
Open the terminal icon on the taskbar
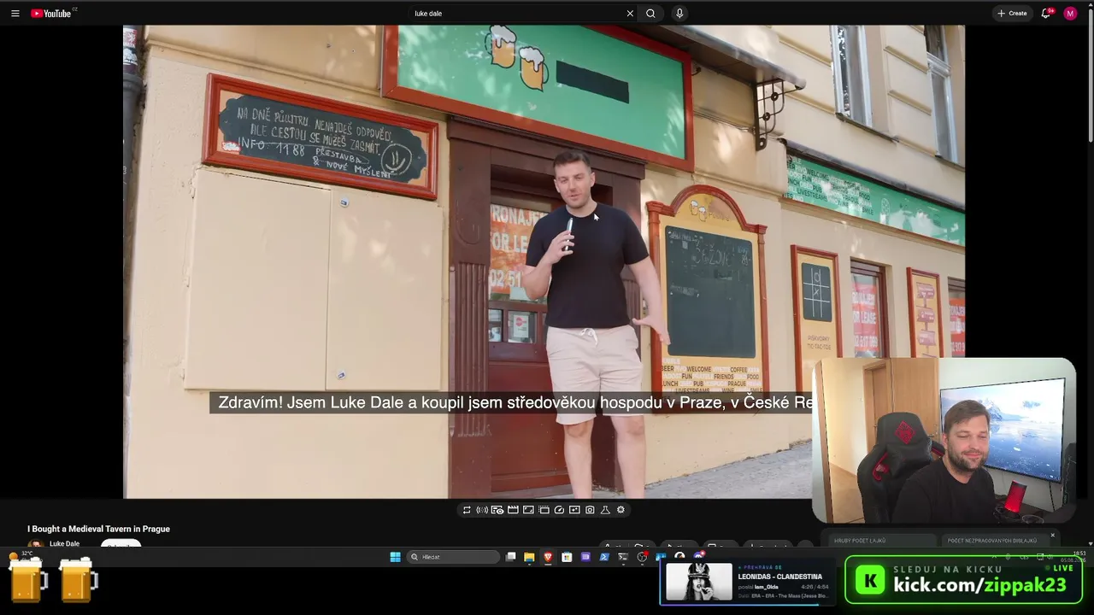[x=623, y=557]
